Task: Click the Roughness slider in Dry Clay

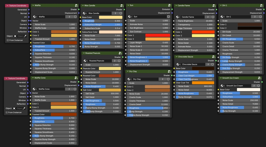Action: point(148,108)
